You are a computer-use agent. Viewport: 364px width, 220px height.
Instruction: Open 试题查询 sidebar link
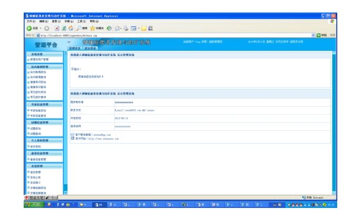tap(36, 134)
